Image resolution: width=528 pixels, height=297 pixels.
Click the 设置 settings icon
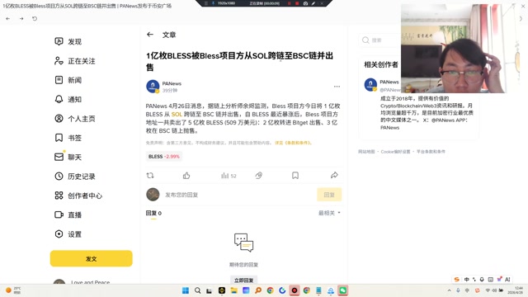pyautogui.click(x=59, y=234)
